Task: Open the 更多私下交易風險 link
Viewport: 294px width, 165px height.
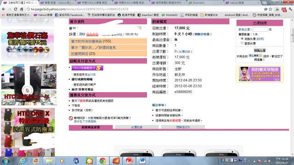Action: coord(85,121)
